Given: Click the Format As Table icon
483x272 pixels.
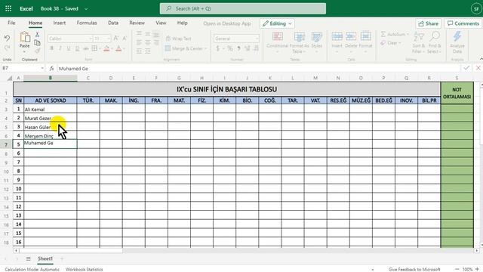Looking at the screenshot, I should pos(299,37).
